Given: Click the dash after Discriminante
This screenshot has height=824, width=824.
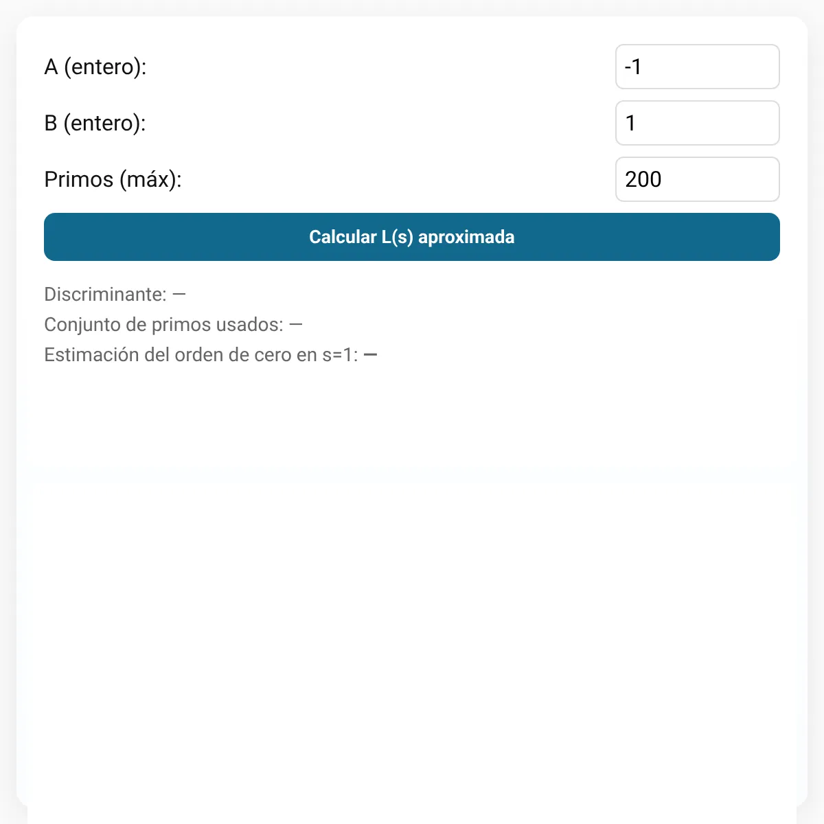Looking at the screenshot, I should point(179,295).
